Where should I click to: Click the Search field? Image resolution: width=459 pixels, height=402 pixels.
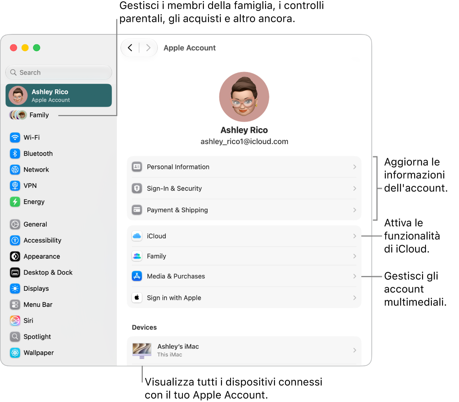click(x=59, y=72)
